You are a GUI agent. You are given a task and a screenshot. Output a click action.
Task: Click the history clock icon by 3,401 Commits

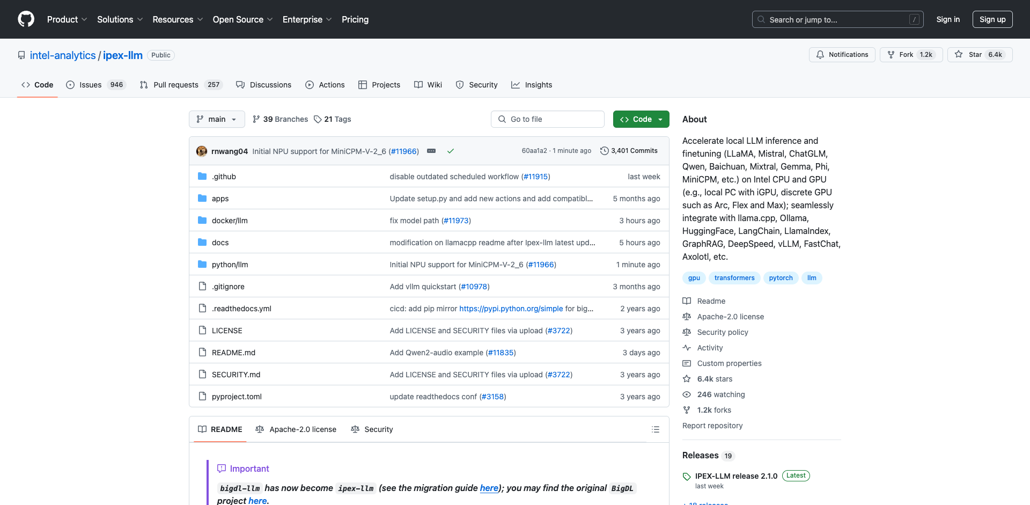604,151
